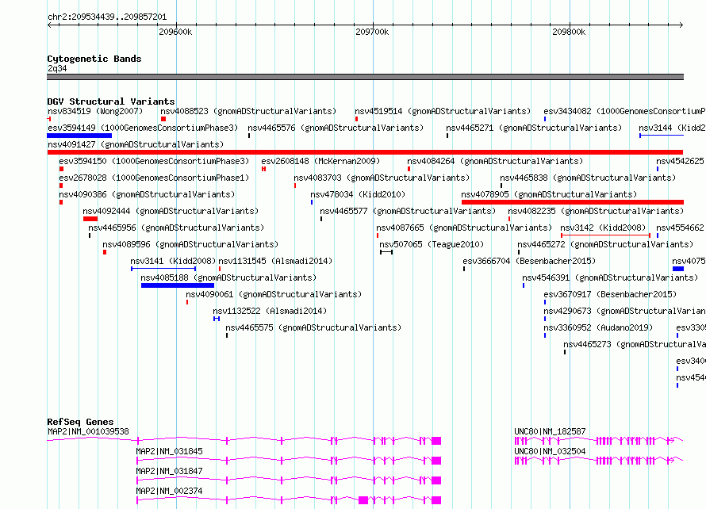
Task: Open the nsv4088523 gnomAD variant label
Action: click(x=248, y=111)
